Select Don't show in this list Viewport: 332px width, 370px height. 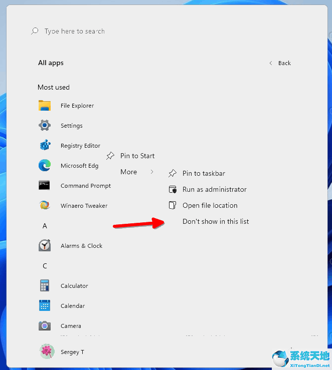click(216, 221)
